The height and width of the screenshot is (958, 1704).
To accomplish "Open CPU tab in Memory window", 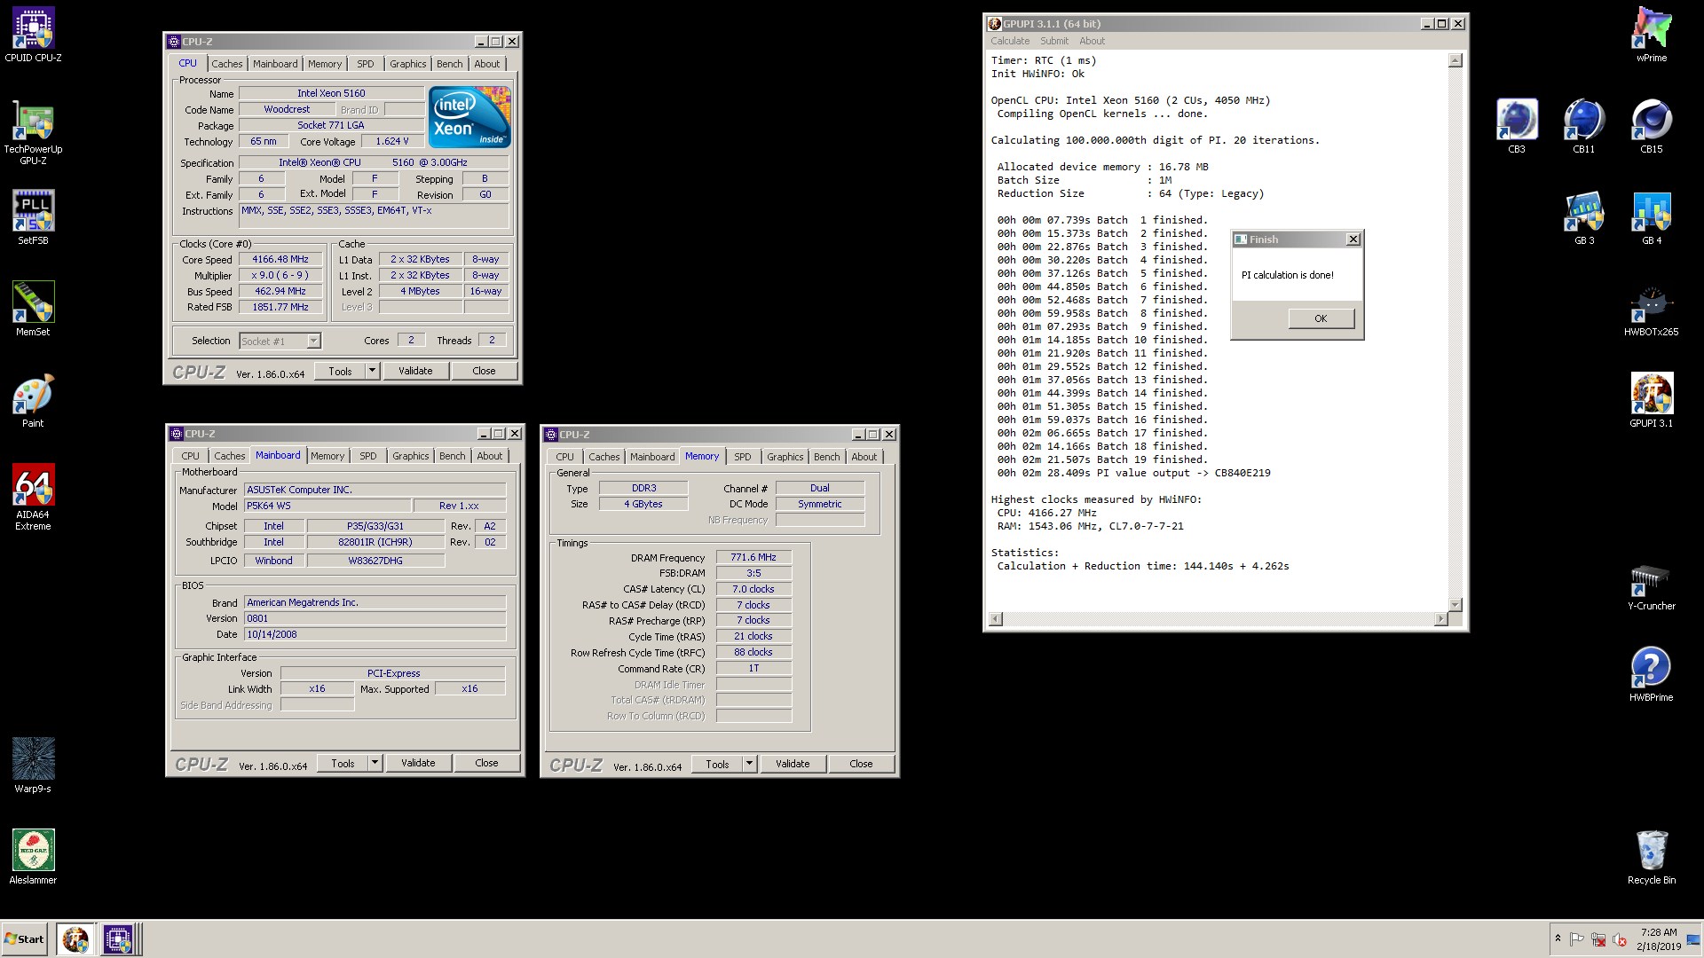I will point(565,457).
